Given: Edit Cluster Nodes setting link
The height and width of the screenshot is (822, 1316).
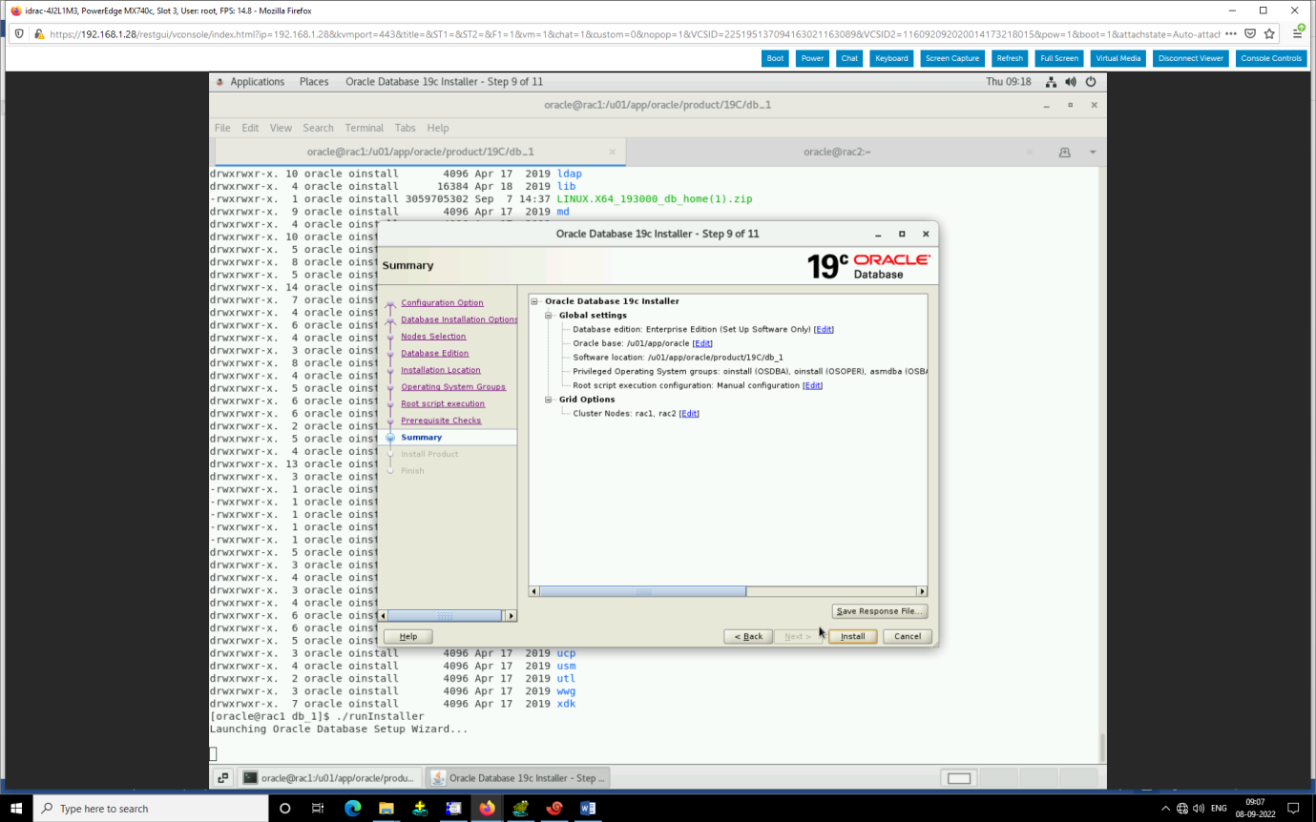Looking at the screenshot, I should click(x=689, y=414).
